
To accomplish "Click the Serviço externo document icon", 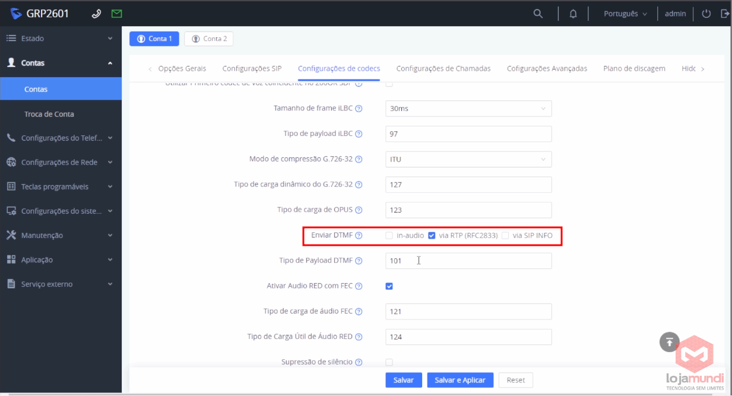I will point(11,284).
